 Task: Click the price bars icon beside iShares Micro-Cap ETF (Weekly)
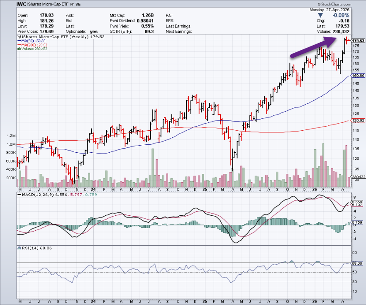[19, 37]
